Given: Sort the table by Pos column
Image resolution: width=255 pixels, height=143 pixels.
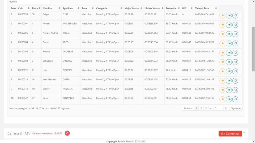Looking at the screenshot, I should click(x=13, y=8).
